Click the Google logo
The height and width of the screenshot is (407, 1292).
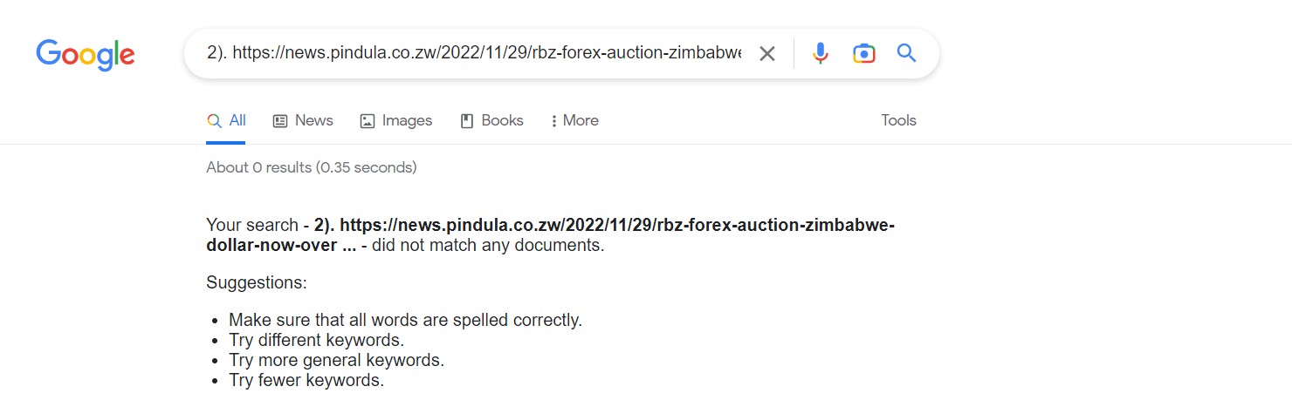click(86, 54)
